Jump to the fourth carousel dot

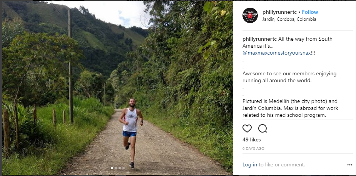click(x=124, y=168)
